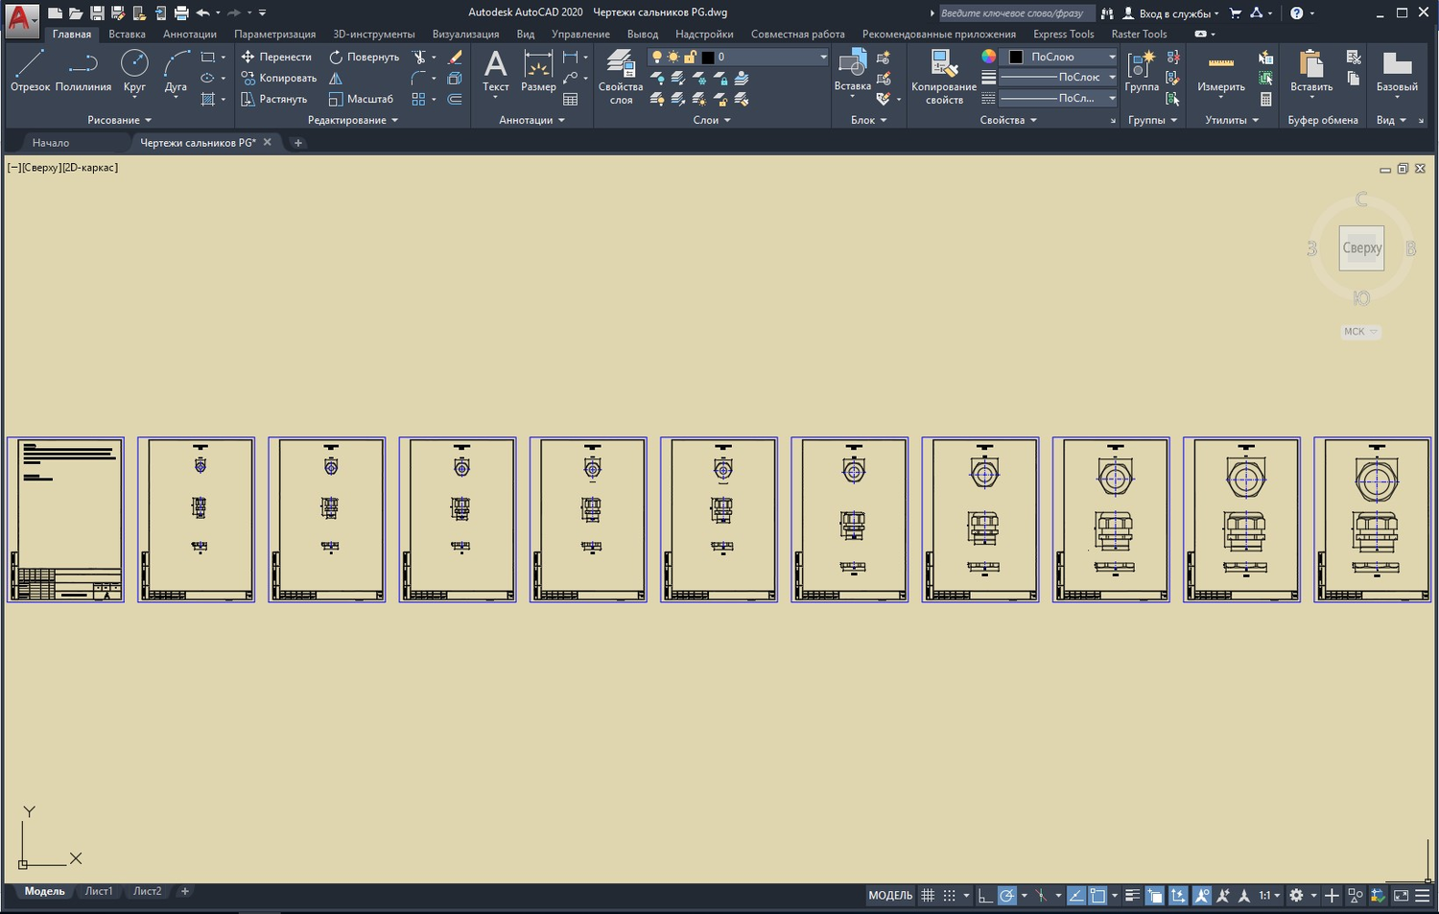Viewport: 1439px width, 914px height.
Task: Open the Лист1 layout tab
Action: click(99, 892)
